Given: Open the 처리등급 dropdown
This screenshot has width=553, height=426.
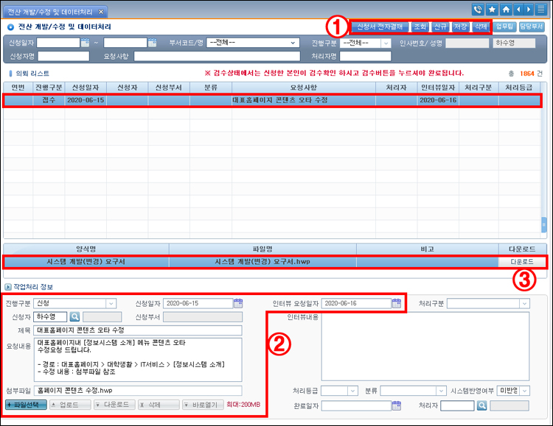Looking at the screenshot, I should click(339, 391).
